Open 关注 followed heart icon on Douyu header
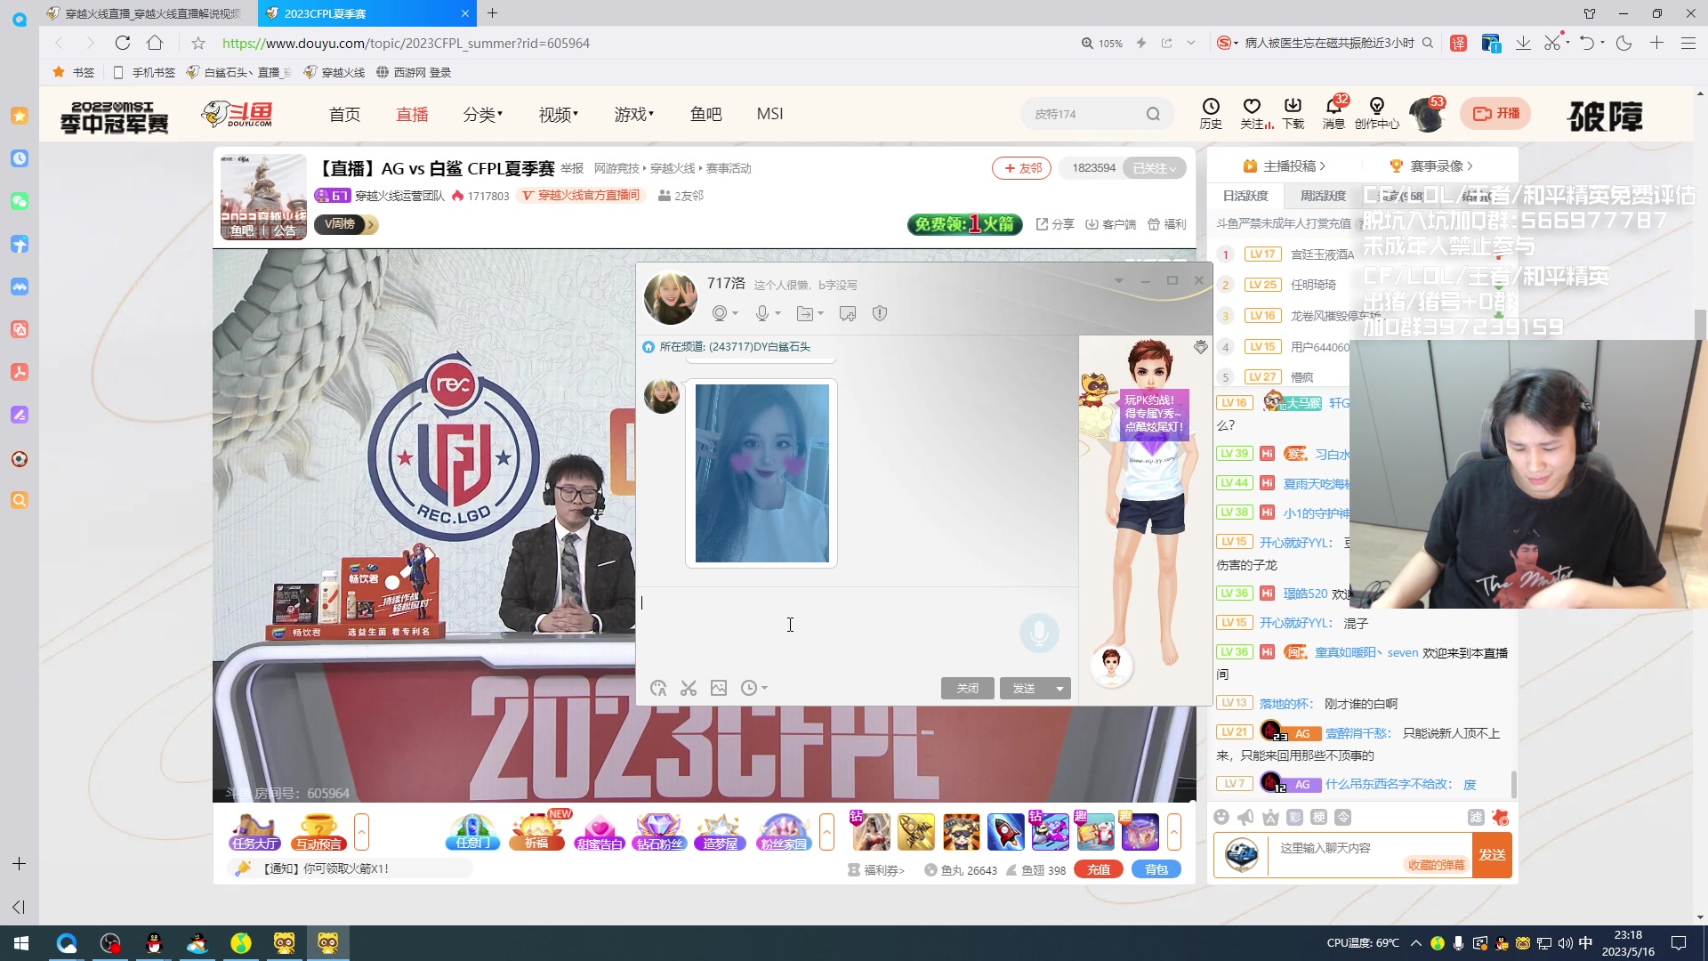The height and width of the screenshot is (961, 1708). [1253, 114]
